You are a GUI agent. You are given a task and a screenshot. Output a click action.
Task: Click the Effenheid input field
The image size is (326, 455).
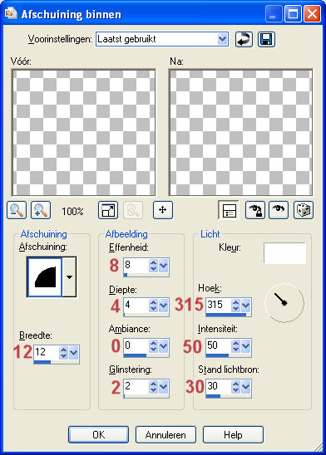(x=136, y=265)
